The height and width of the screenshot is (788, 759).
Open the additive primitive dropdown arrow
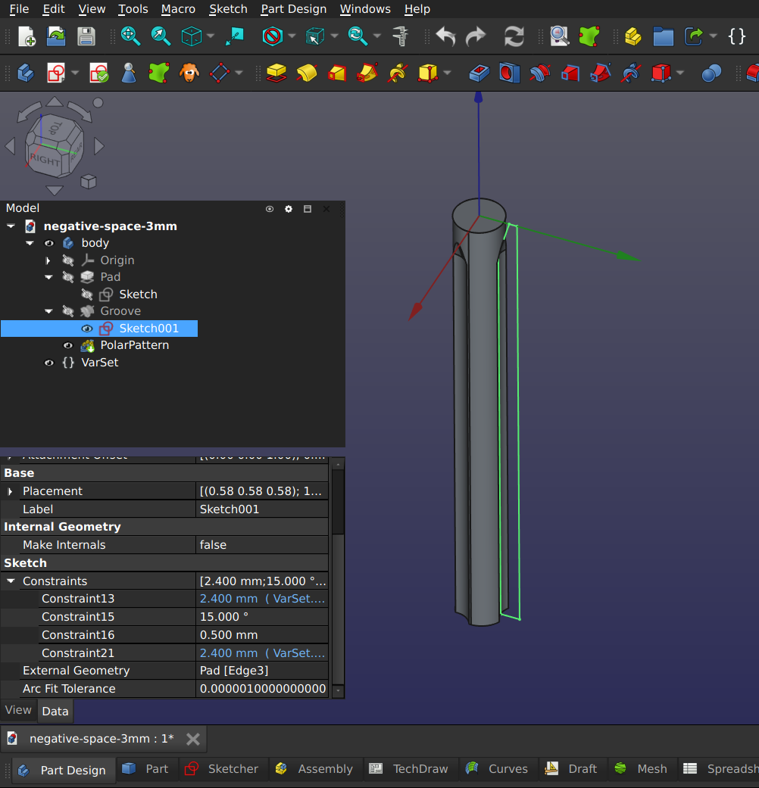point(447,73)
